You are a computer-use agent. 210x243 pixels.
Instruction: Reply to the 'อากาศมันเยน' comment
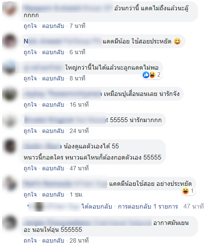[53, 240]
